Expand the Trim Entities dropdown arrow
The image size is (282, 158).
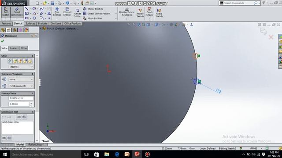[x=57, y=19]
